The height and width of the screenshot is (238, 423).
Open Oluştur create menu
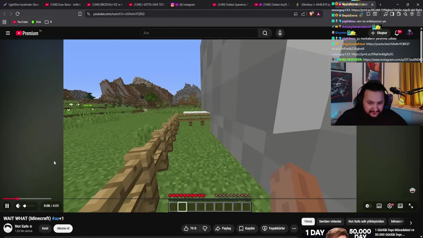click(x=379, y=33)
